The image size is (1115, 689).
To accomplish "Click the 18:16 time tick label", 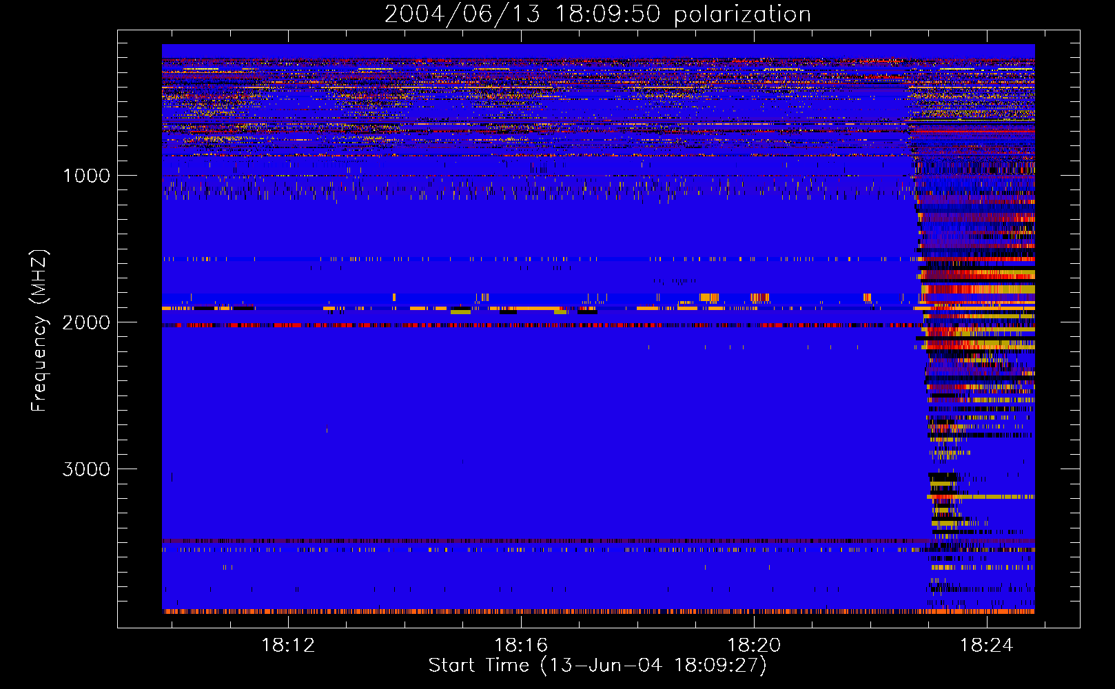I will pos(521,645).
